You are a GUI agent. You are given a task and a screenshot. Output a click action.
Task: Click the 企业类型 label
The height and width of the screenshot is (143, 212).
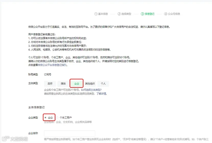[33, 117]
